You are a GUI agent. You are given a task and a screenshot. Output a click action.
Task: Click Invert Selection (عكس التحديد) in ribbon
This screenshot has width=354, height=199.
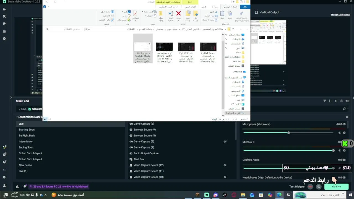click(x=107, y=20)
